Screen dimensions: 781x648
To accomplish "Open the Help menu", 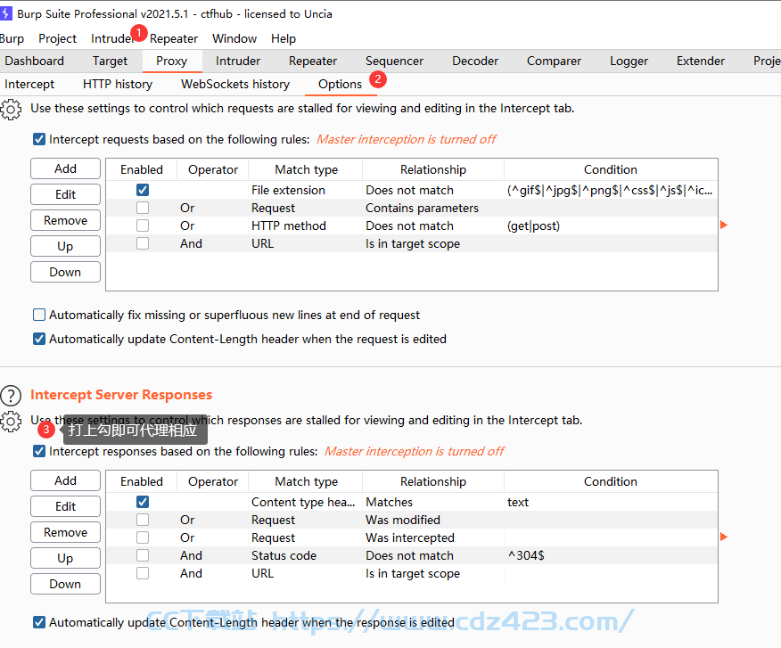I will 284,38.
